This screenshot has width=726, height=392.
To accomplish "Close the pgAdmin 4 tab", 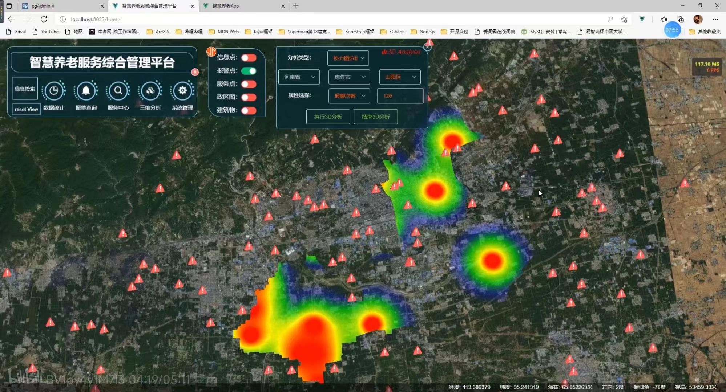I will 102,6.
